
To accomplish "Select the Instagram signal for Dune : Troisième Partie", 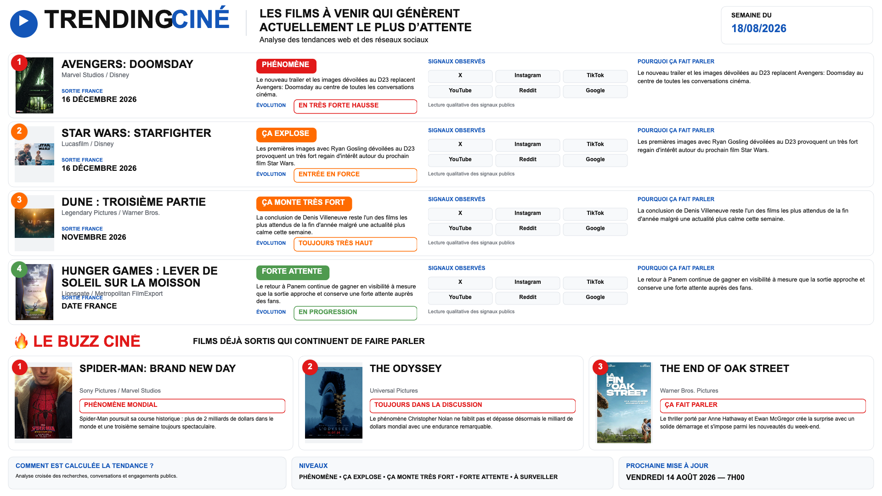I will click(528, 214).
